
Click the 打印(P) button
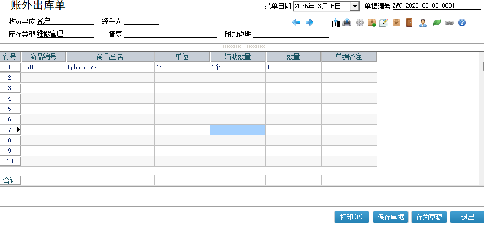(x=351, y=217)
